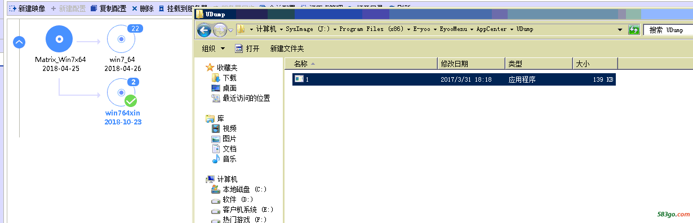Click the 音乐 note icon
Screen dimensions: 693x223
click(216, 159)
